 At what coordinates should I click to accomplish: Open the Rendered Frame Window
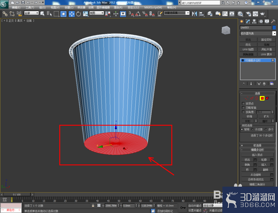255,14
